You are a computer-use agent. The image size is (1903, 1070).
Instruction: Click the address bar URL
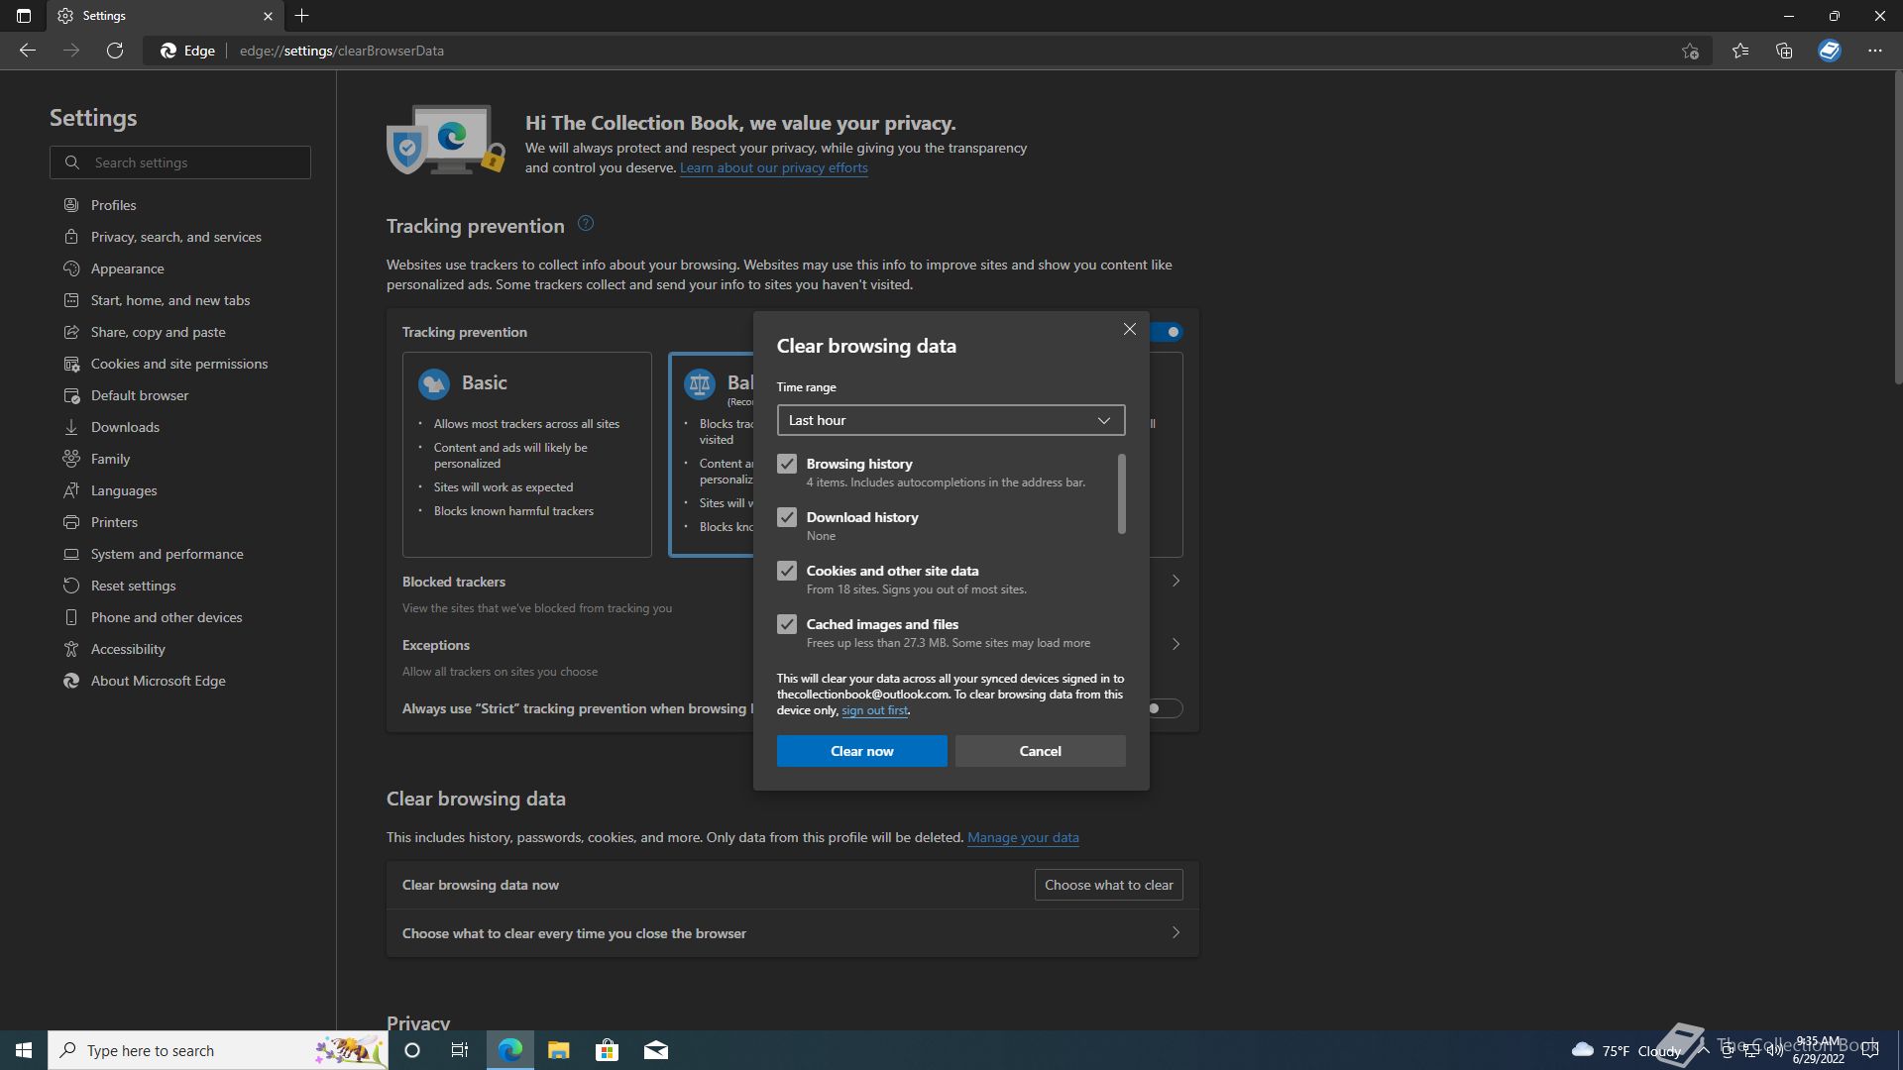coord(342,51)
